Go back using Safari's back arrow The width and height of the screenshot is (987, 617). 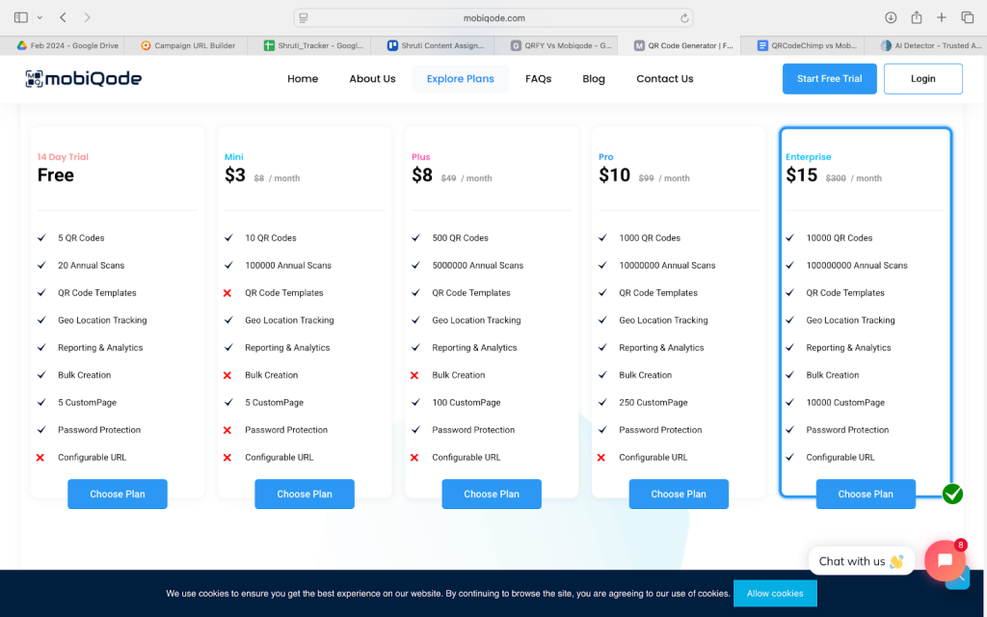click(x=64, y=17)
